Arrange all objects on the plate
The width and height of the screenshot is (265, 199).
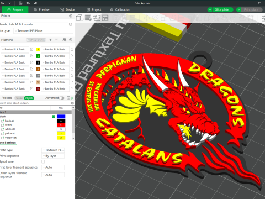[105, 18]
